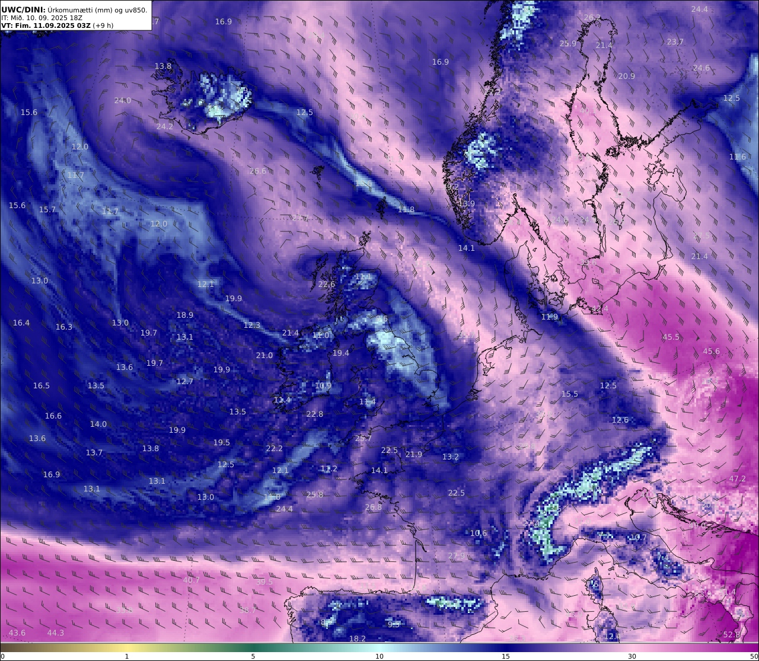759x661 pixels.
Task: Click the 16.6 value label
Action: point(53,416)
